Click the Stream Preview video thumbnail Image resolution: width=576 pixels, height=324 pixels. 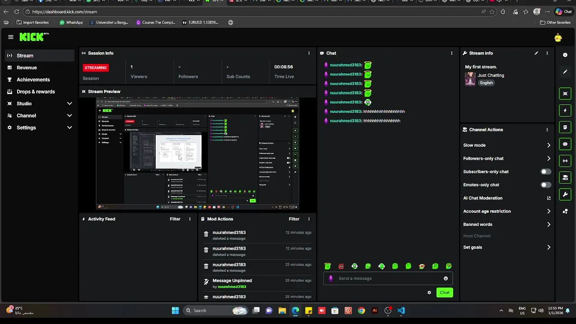[198, 153]
